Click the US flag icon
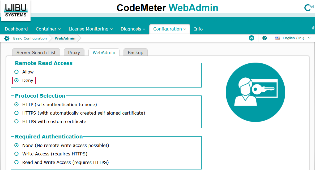Screen dimensions: 315x170 click(278, 38)
